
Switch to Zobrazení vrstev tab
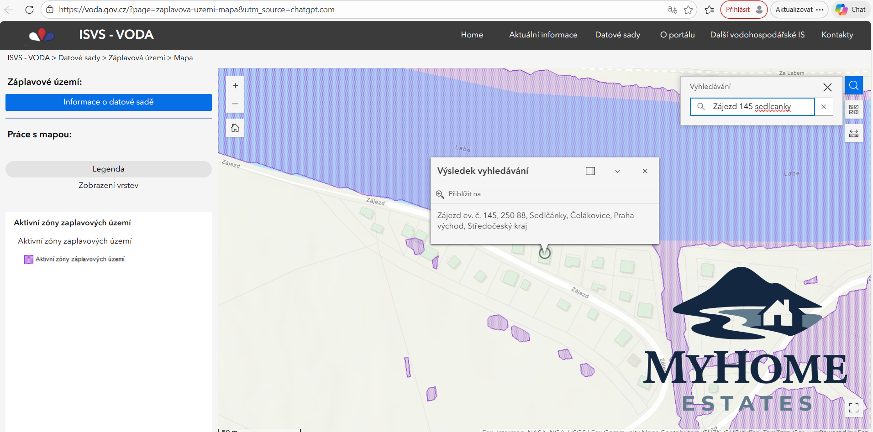pos(109,185)
